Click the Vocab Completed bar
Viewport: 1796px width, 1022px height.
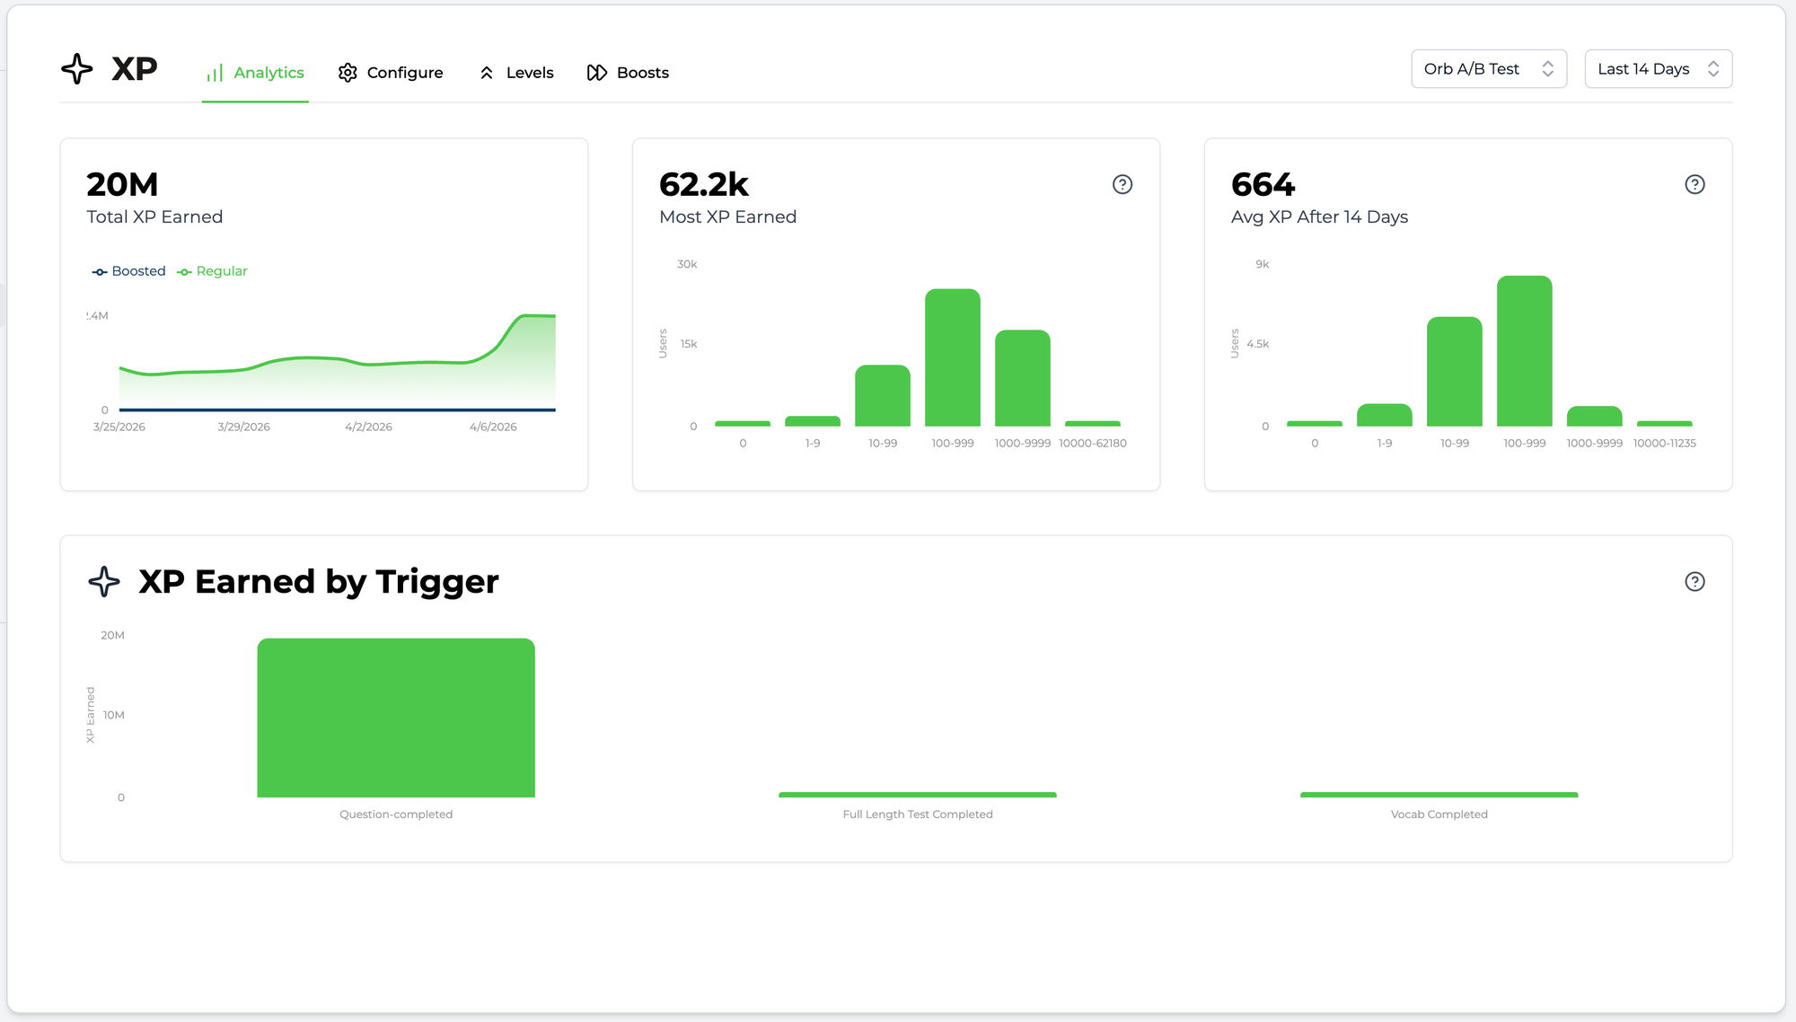[1439, 795]
